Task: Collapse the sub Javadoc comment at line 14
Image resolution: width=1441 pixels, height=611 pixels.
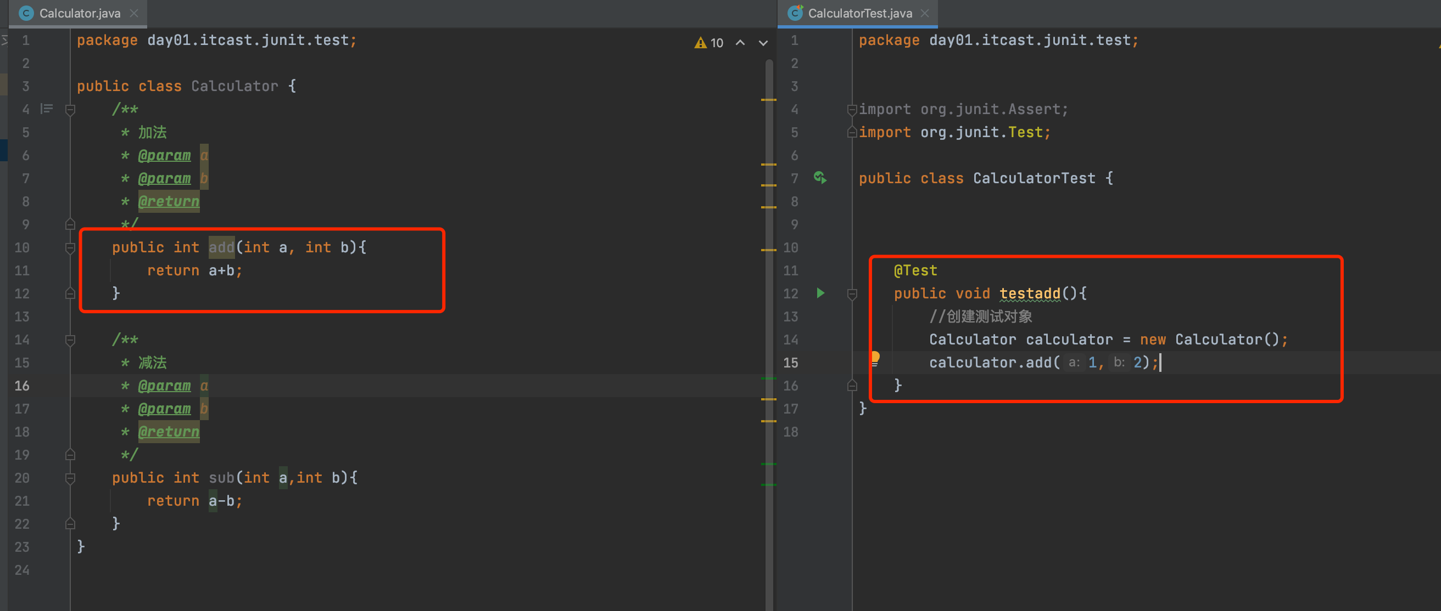Action: (70, 340)
